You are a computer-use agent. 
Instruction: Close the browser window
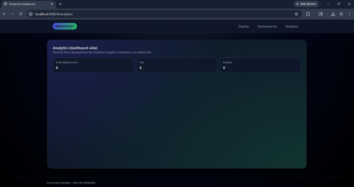tap(349, 4)
